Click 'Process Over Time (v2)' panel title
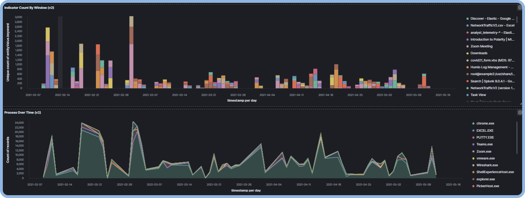This screenshot has width=525, height=198. [23, 112]
